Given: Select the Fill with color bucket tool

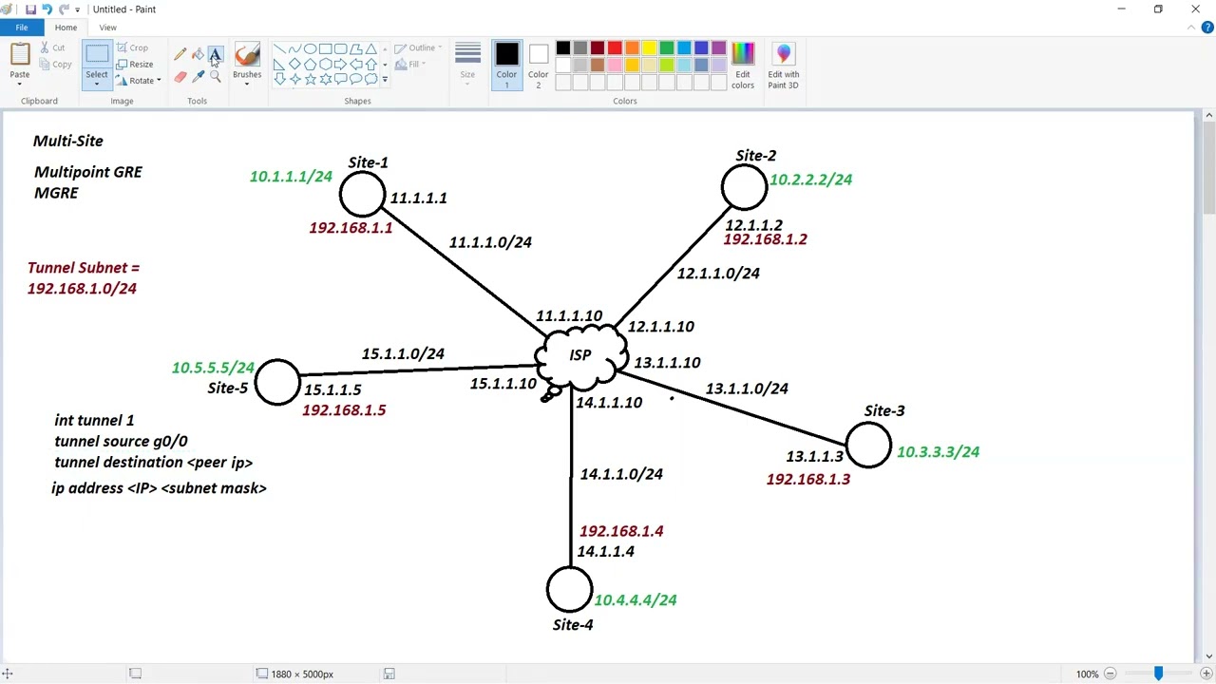Looking at the screenshot, I should click(x=198, y=54).
